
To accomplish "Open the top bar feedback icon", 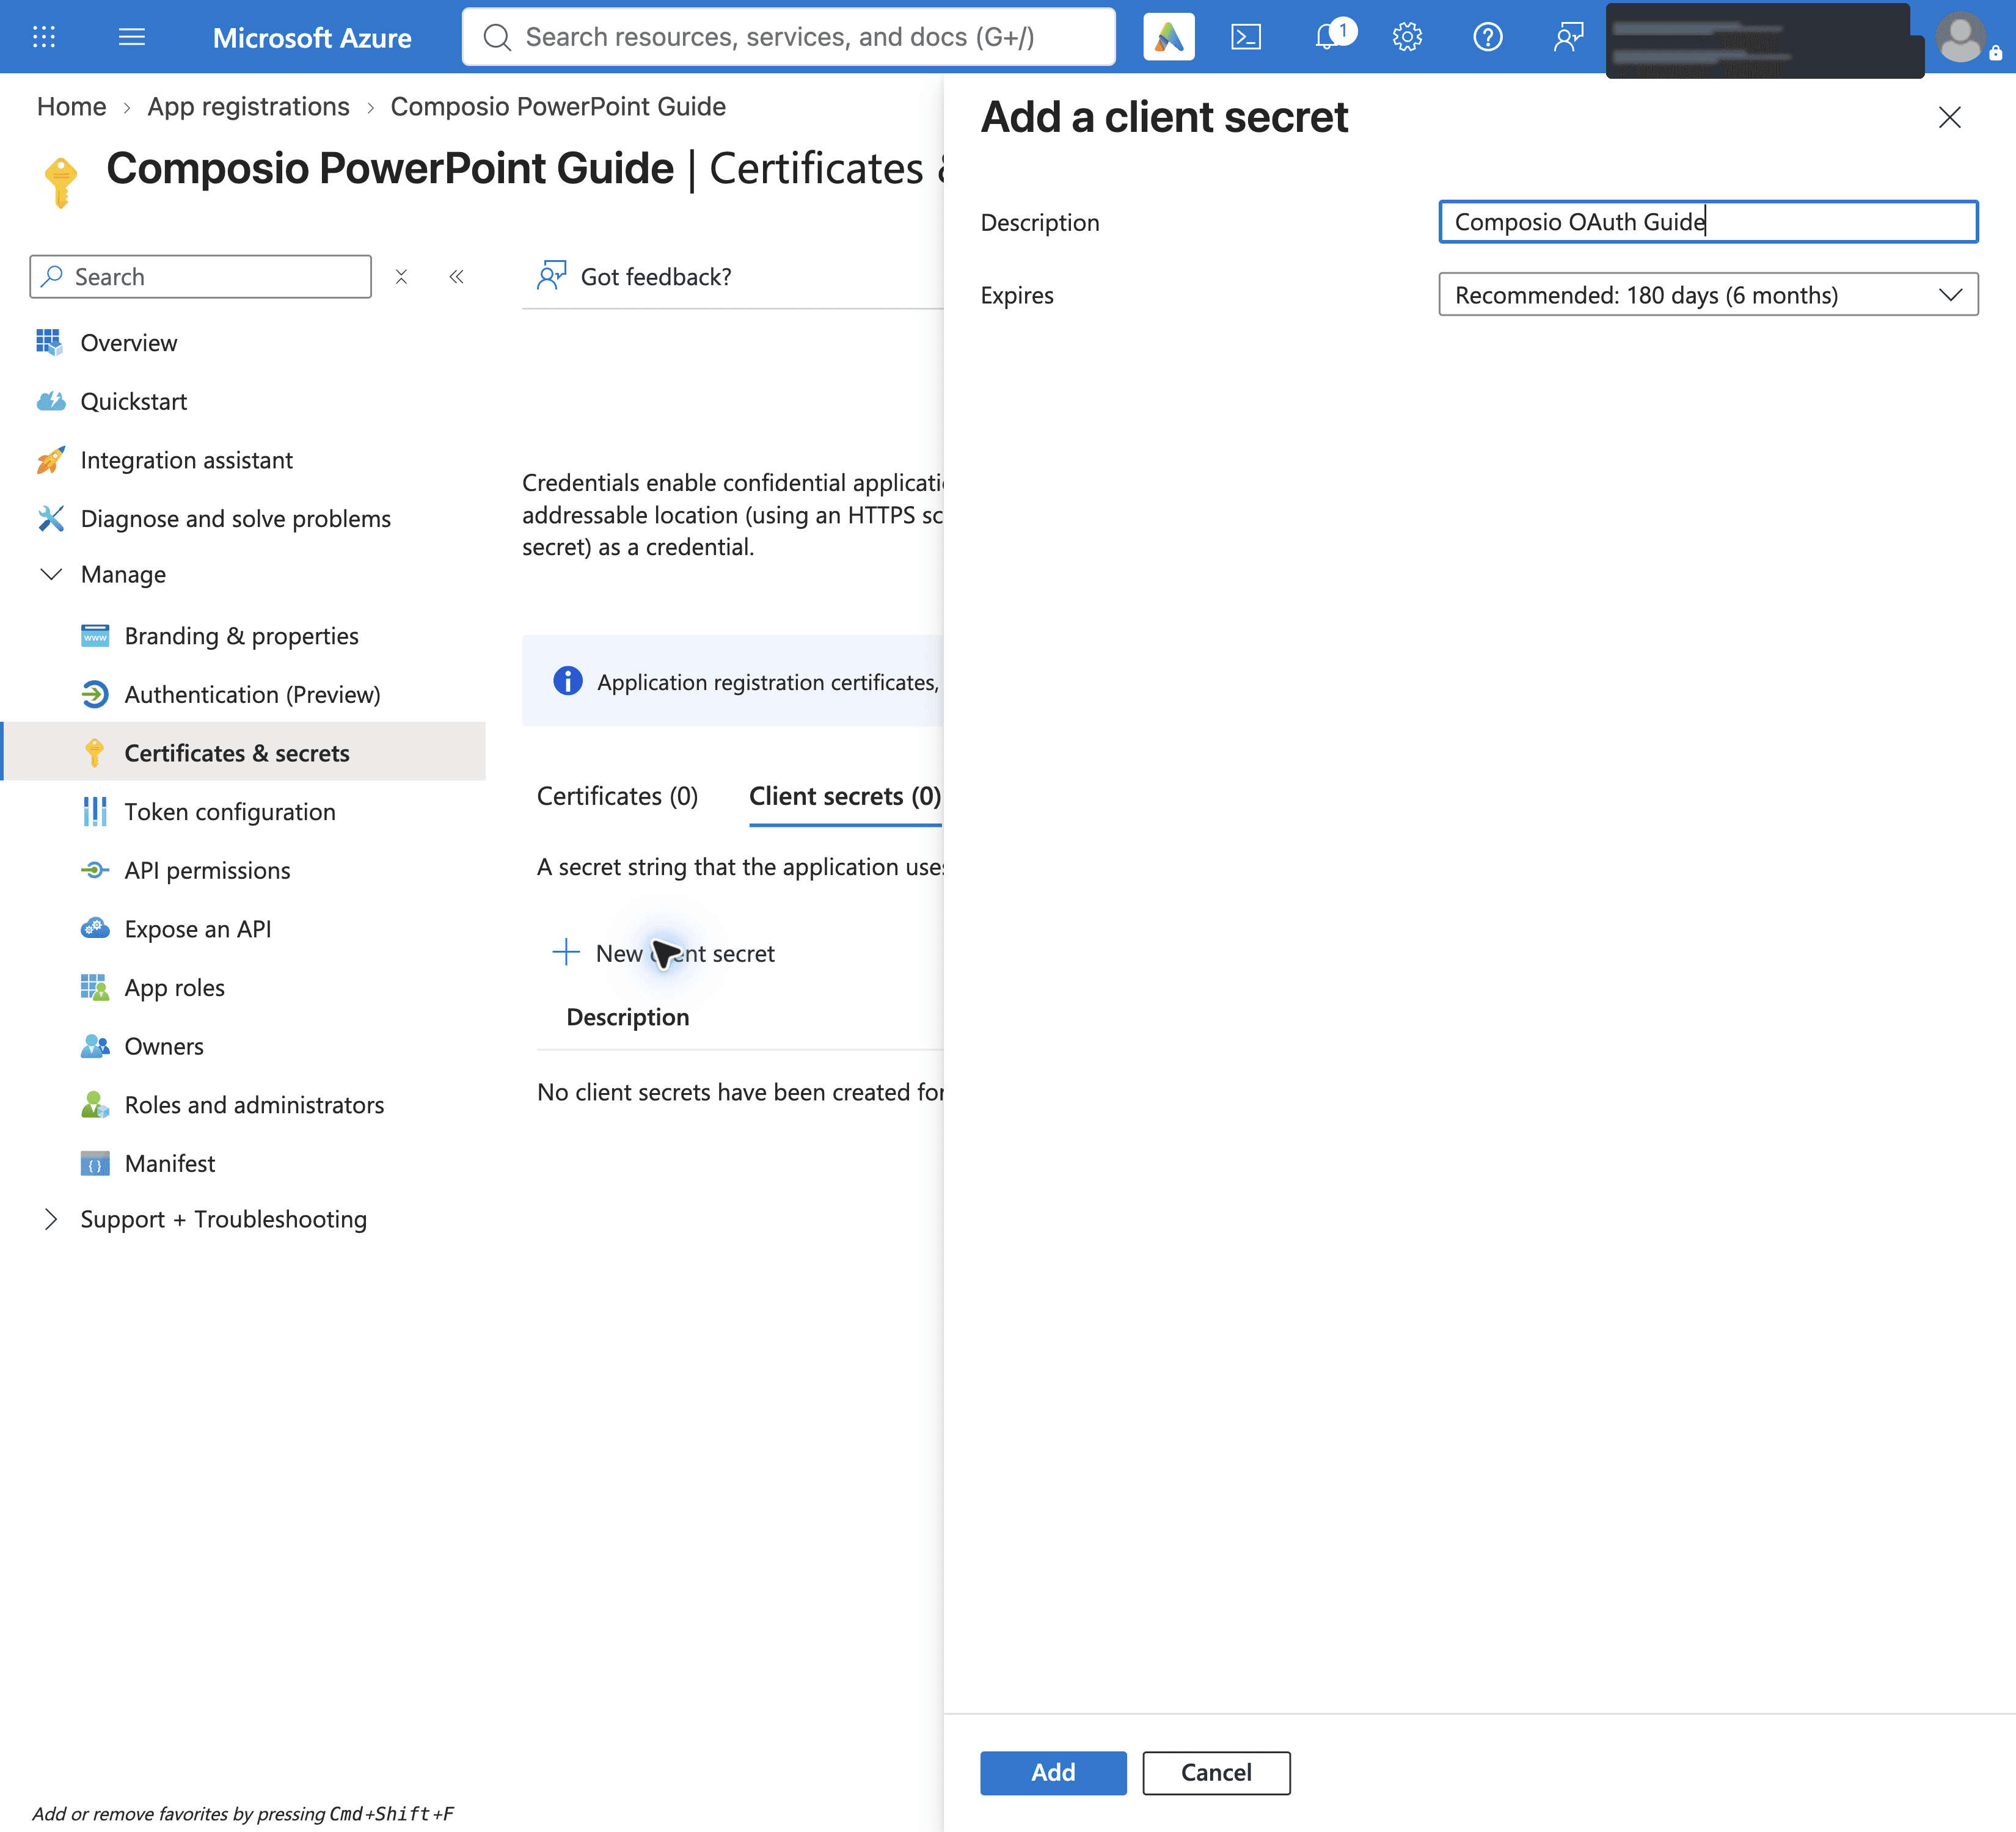I will tap(1568, 37).
